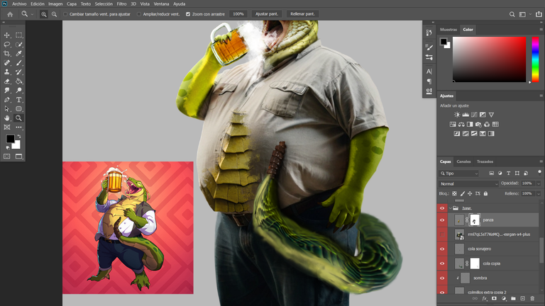Delete layer with trash icon
The width and height of the screenshot is (545, 306).
click(532, 298)
